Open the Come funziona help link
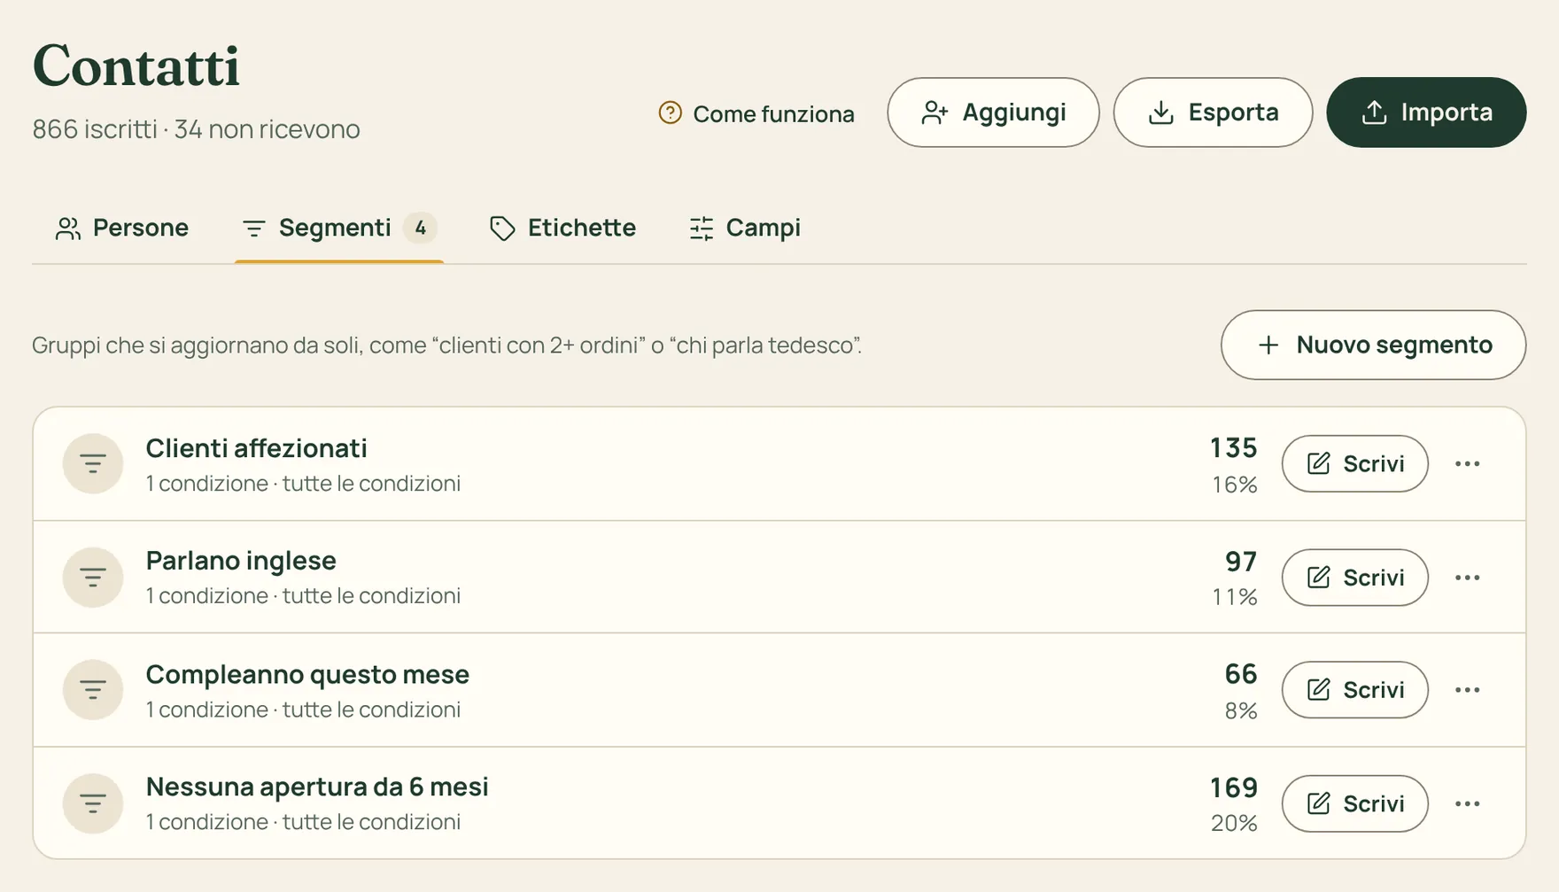The width and height of the screenshot is (1559, 892). (756, 113)
